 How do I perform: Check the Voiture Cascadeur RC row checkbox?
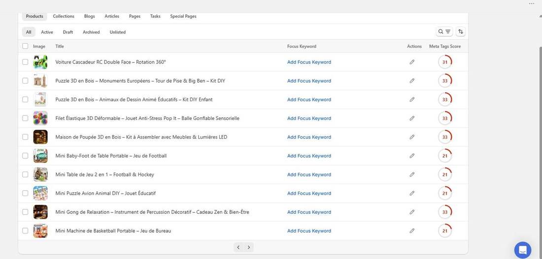25,62
